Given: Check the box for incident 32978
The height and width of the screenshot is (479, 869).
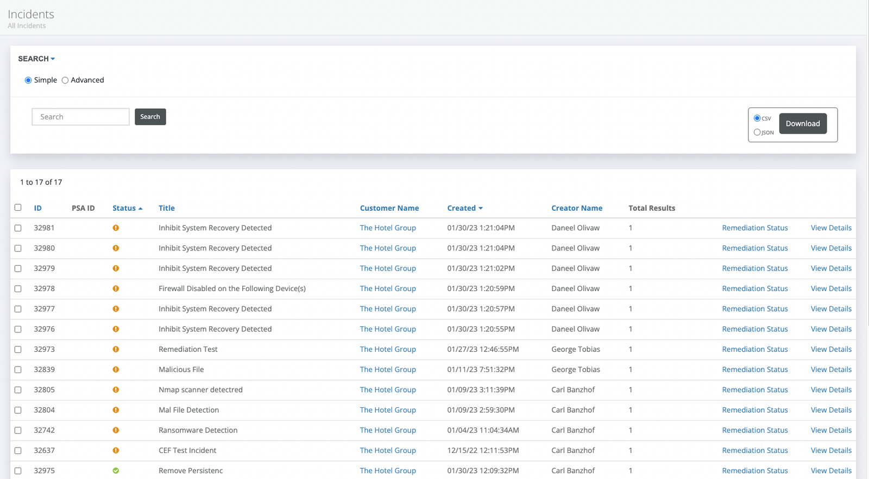Looking at the screenshot, I should click(18, 289).
